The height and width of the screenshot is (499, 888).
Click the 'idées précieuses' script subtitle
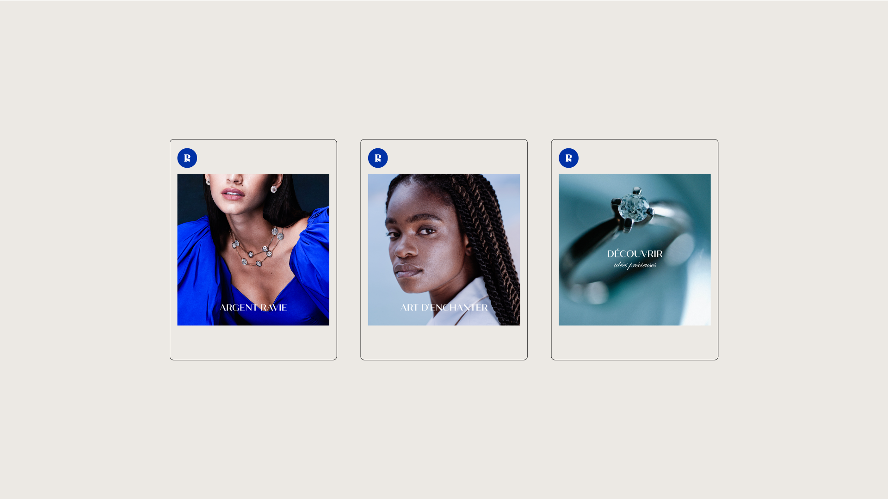click(x=635, y=265)
